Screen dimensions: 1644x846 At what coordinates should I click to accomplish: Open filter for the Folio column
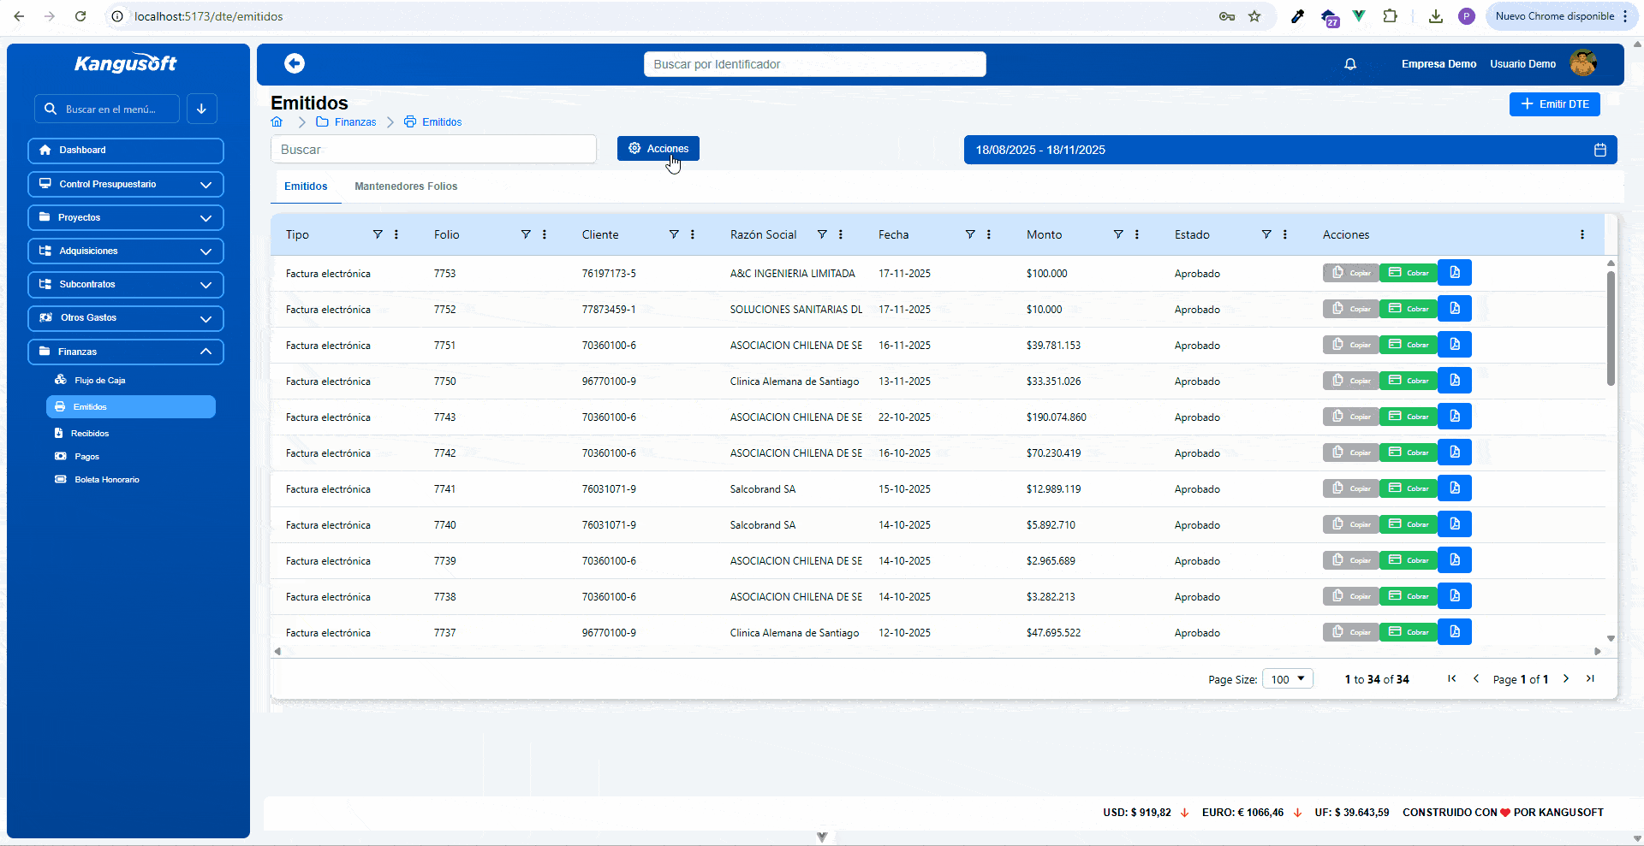click(526, 234)
